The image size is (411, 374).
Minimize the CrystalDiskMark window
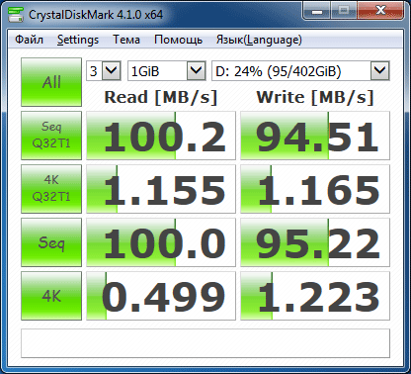coord(317,12)
